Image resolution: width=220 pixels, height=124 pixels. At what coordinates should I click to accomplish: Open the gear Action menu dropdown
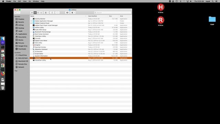(x=73, y=13)
